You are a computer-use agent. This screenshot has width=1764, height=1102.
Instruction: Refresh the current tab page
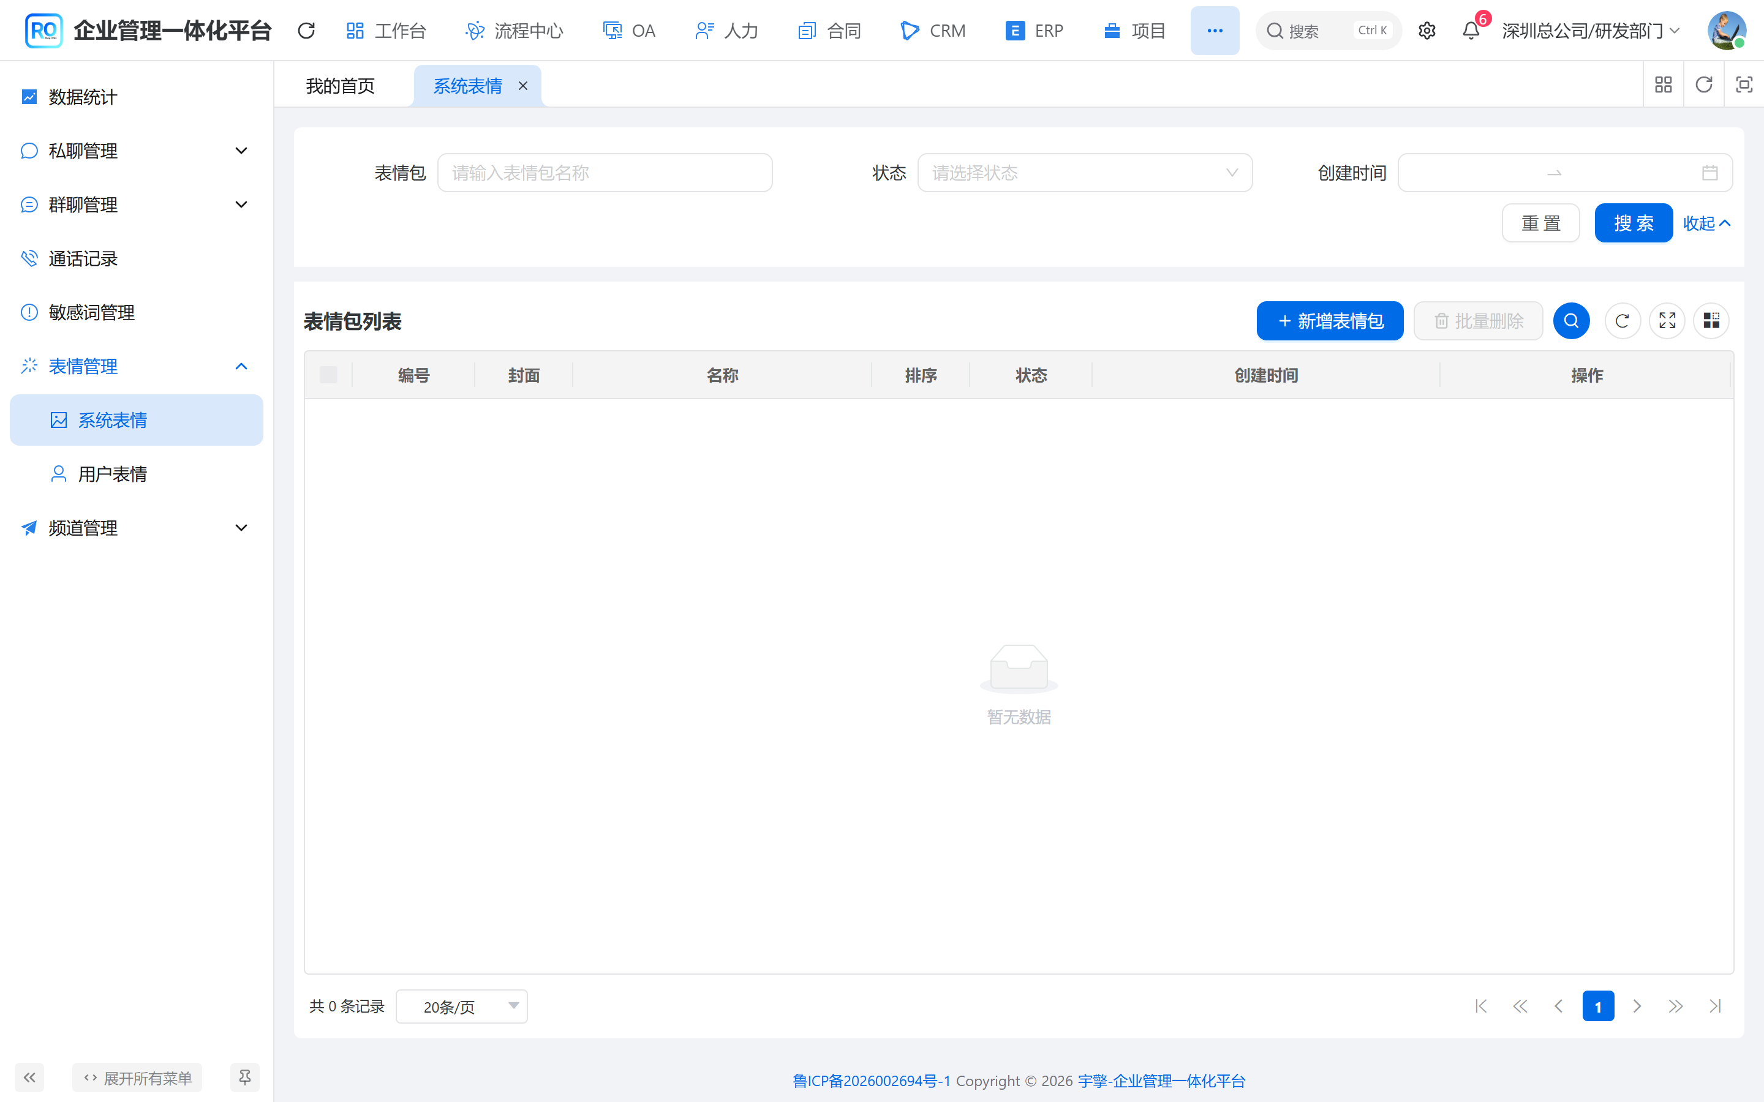coord(1703,84)
